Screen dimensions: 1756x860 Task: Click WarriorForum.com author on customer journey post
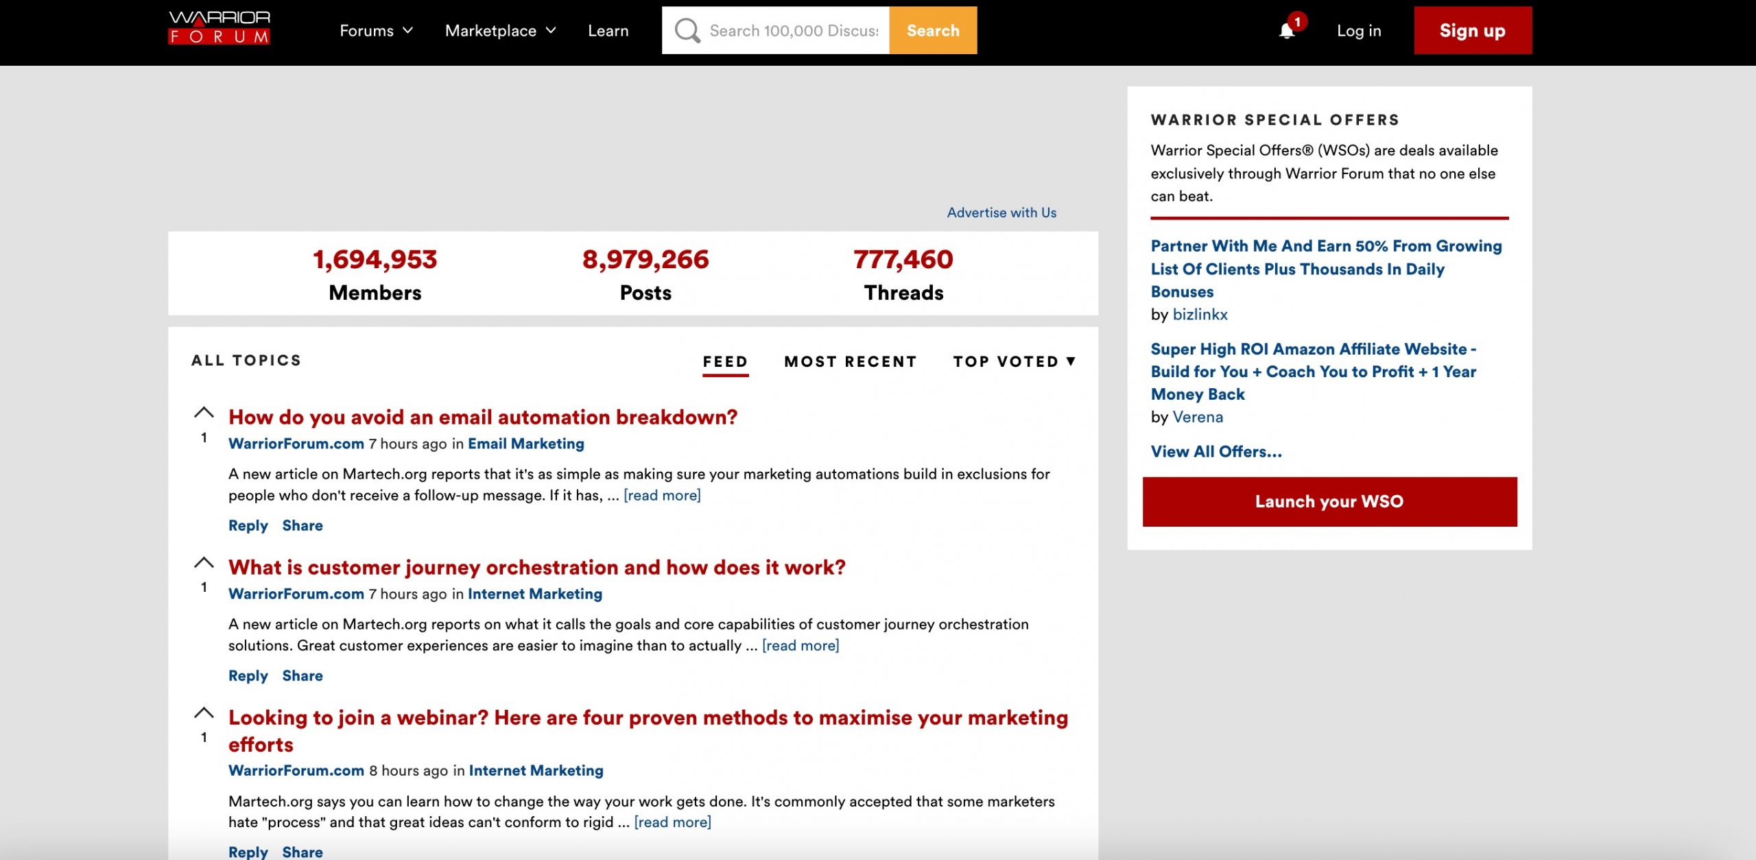296,594
